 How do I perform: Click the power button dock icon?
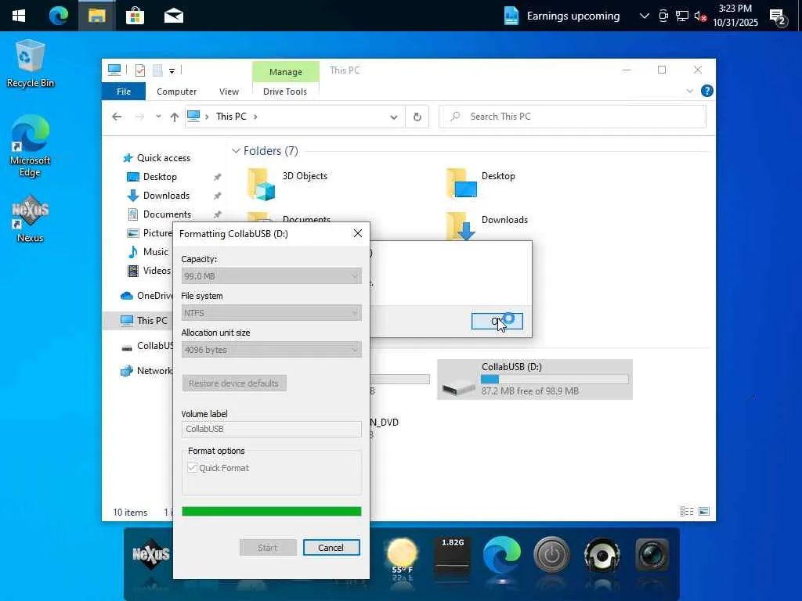pos(552,555)
